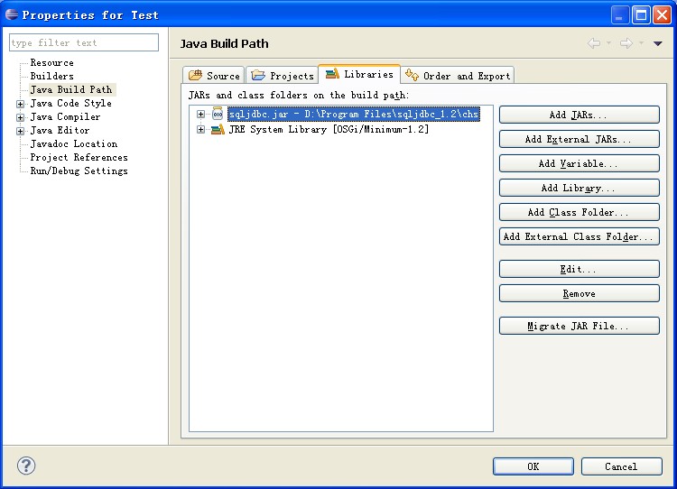Open the back history dropdown arrow
Screen dimensions: 677x489
(608, 43)
